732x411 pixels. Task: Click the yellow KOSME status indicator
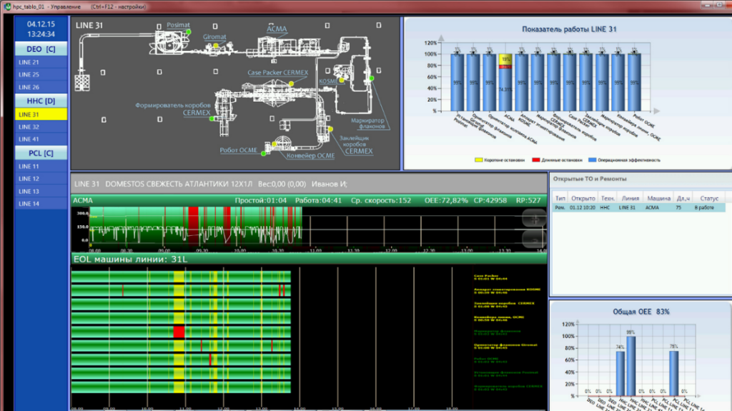pos(342,81)
